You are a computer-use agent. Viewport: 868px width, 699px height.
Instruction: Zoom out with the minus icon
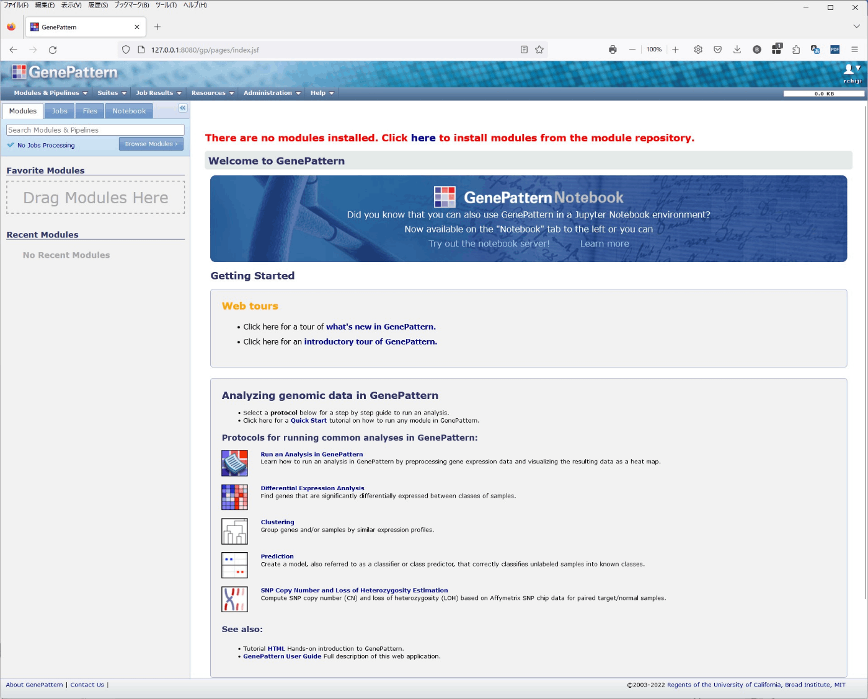click(632, 50)
